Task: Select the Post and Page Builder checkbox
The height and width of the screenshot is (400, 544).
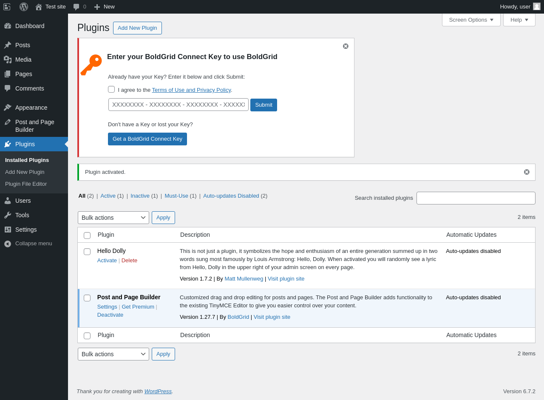Action: 87,298
